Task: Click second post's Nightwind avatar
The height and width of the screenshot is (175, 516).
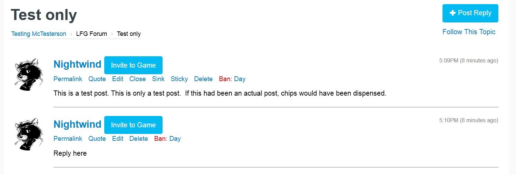Action: (x=29, y=134)
